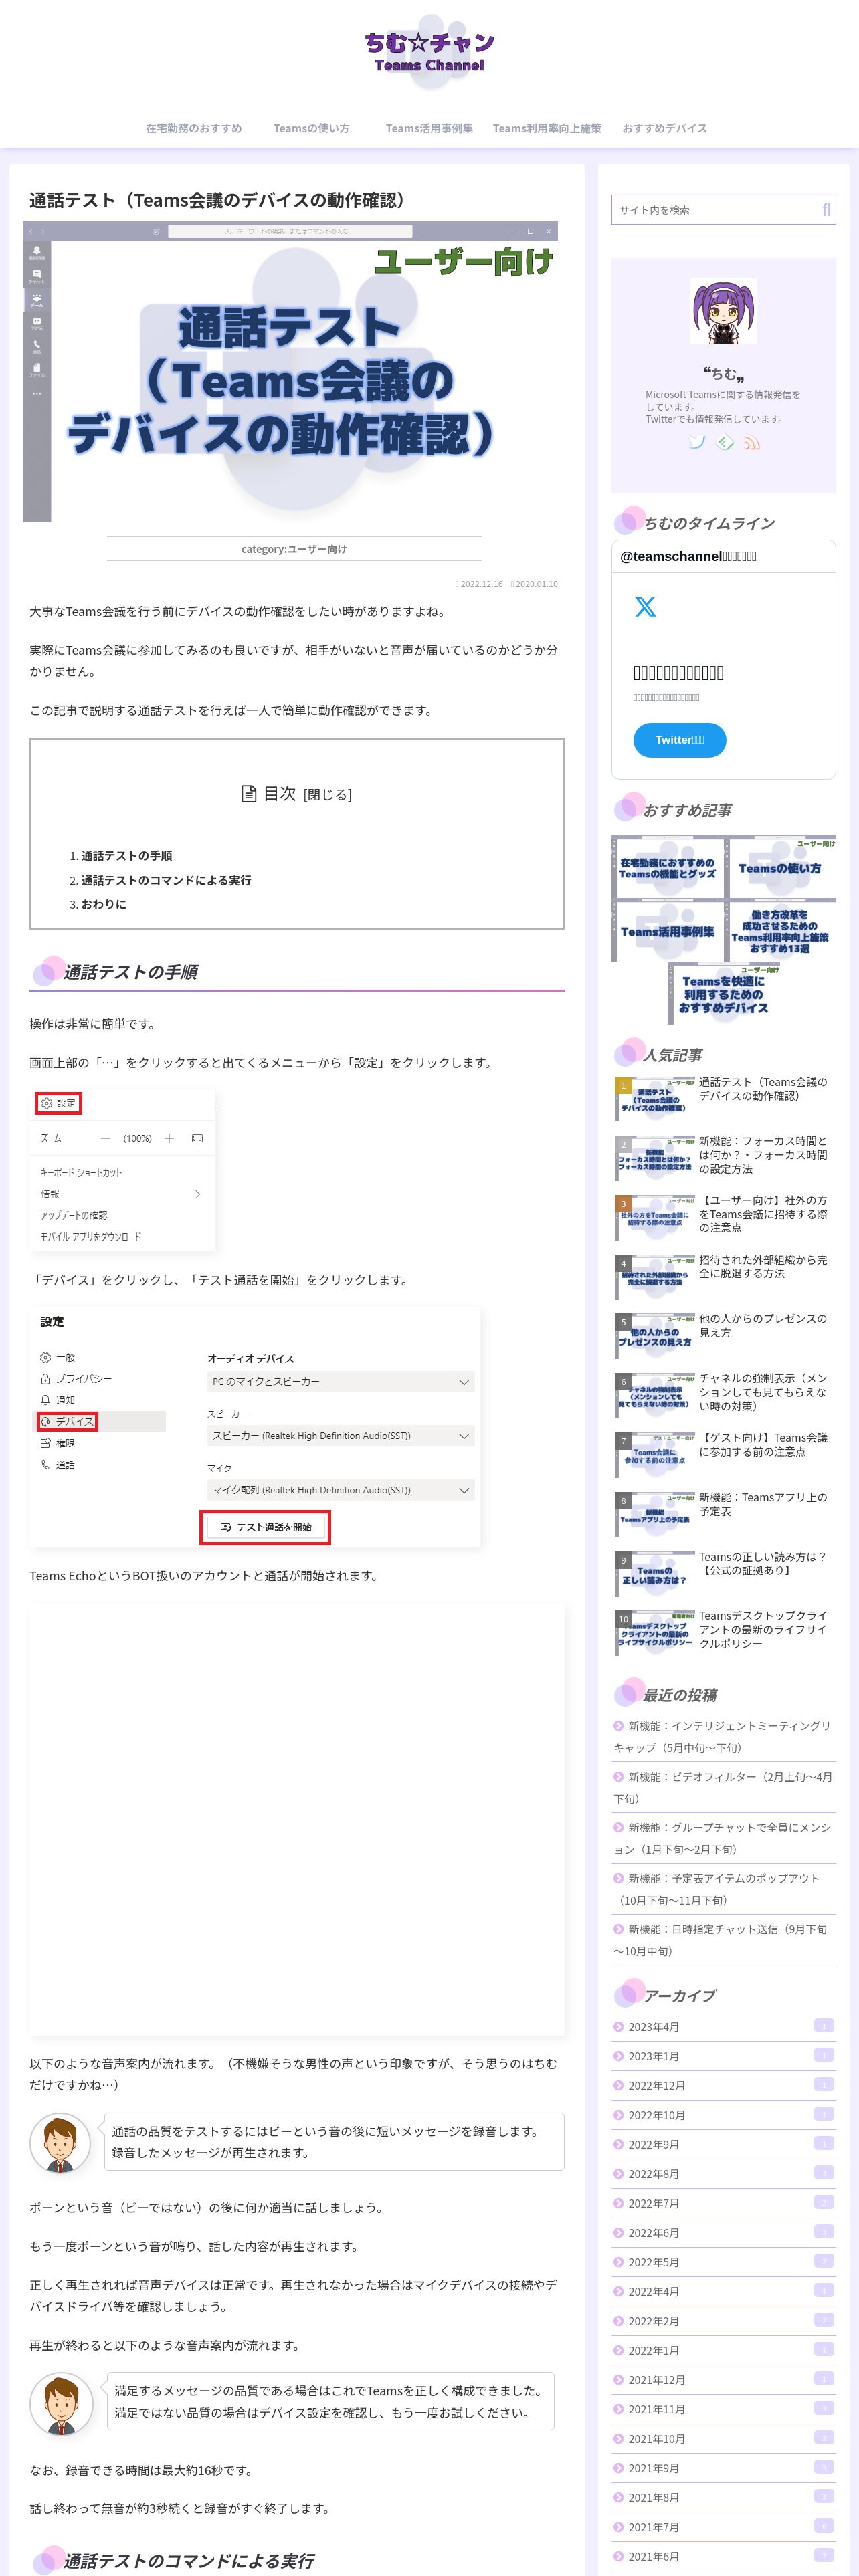Open the 2022年4月 archive link

pyautogui.click(x=724, y=2291)
